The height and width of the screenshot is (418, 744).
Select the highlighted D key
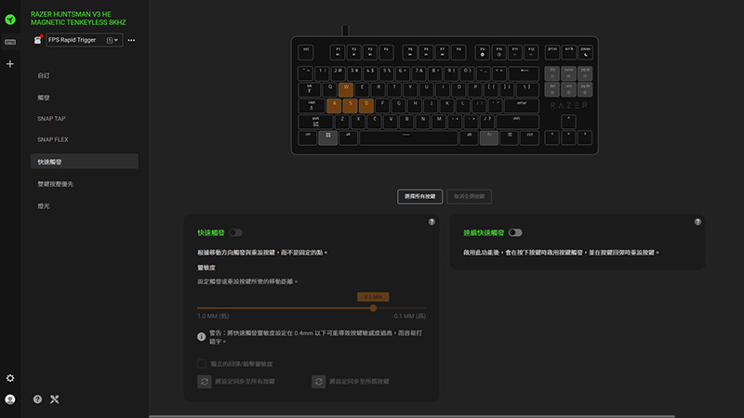pos(366,106)
